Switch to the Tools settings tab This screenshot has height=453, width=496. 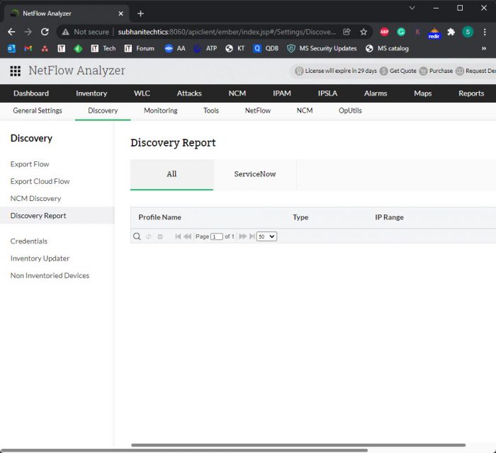211,110
